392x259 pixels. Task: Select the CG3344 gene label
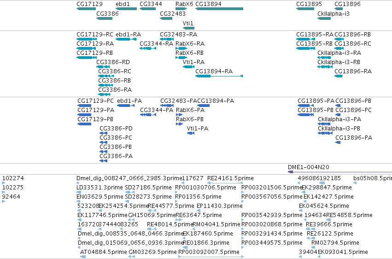pyautogui.click(x=151, y=4)
